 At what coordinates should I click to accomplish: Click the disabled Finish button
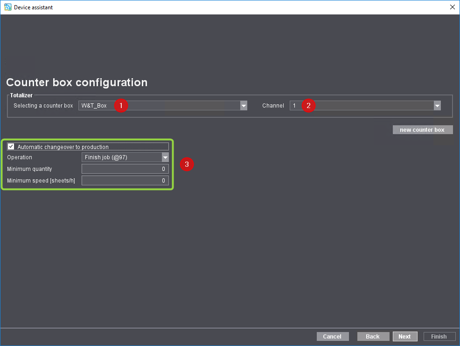pyautogui.click(x=439, y=336)
